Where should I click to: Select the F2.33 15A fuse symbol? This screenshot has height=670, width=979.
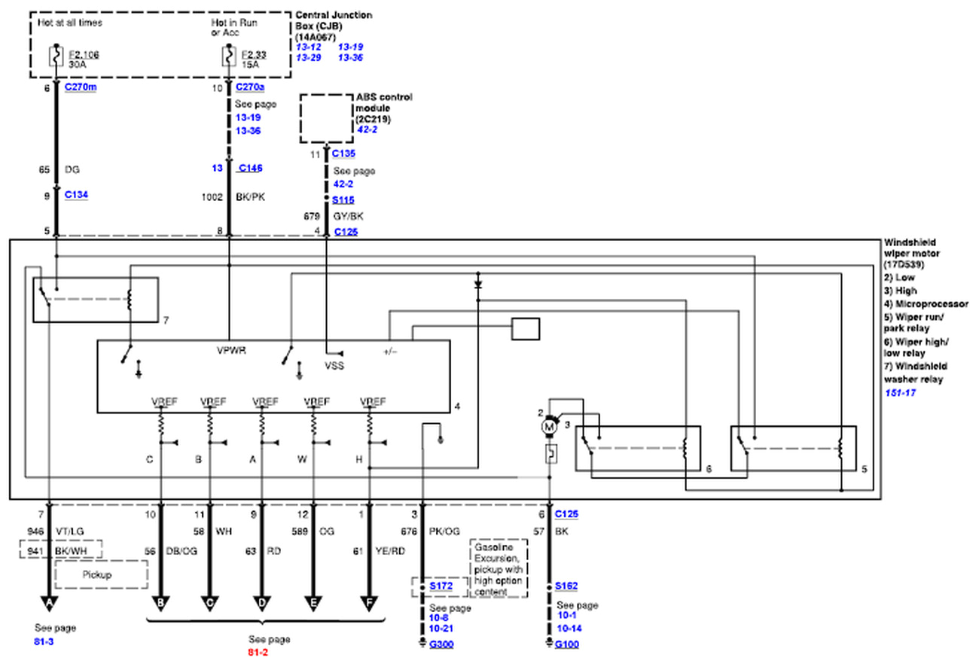coord(227,56)
